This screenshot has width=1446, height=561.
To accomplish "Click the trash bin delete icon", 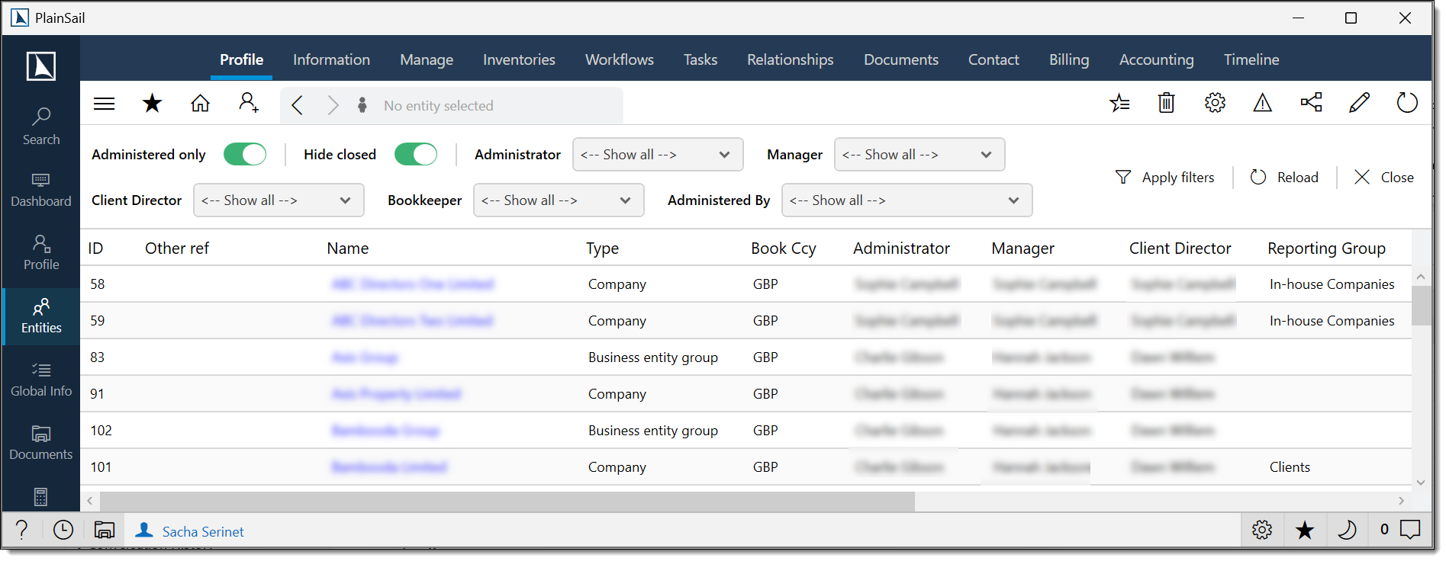I will (1167, 103).
